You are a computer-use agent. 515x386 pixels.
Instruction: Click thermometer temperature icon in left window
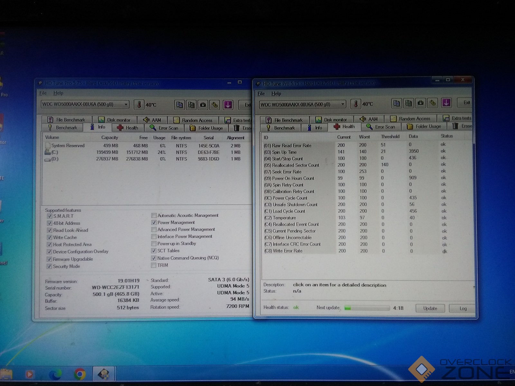[x=139, y=105]
